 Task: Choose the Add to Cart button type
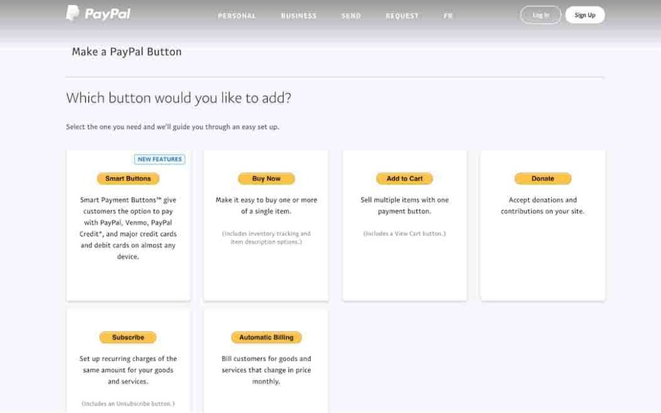tap(404, 179)
